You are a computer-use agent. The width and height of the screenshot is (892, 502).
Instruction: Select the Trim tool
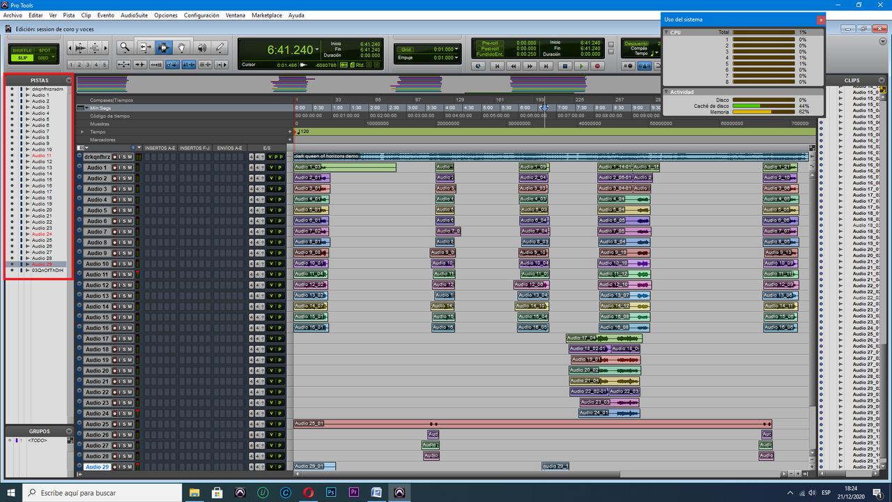pyautogui.click(x=146, y=47)
